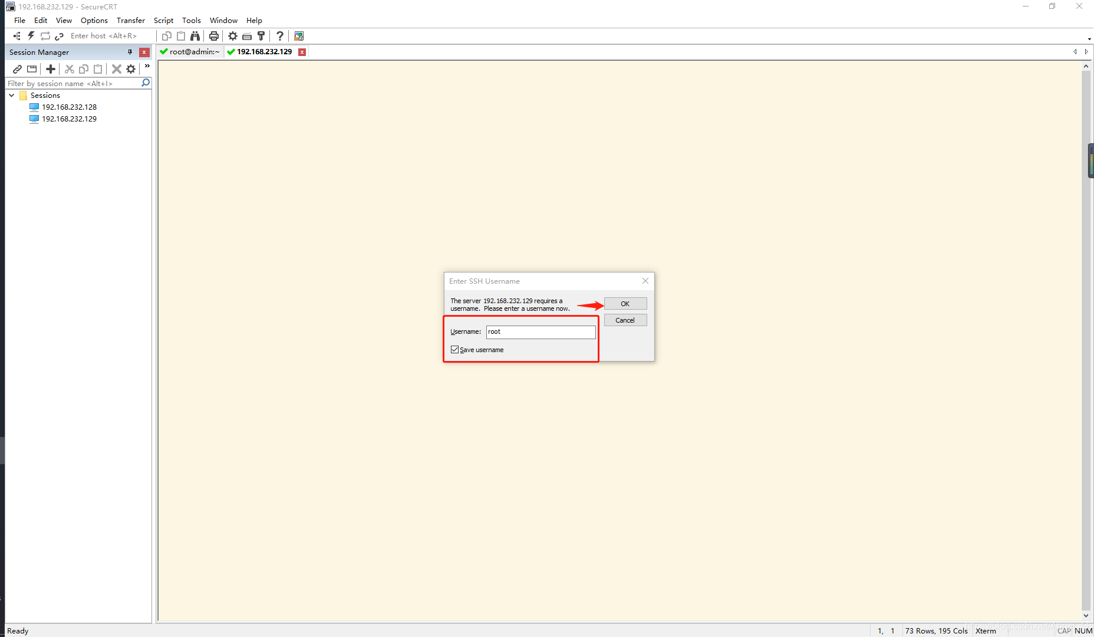Click Connect in tab icon in Session Manager
The image size is (1094, 637).
click(x=32, y=69)
